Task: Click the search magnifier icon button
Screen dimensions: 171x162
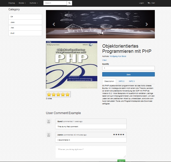Action: (69, 3)
